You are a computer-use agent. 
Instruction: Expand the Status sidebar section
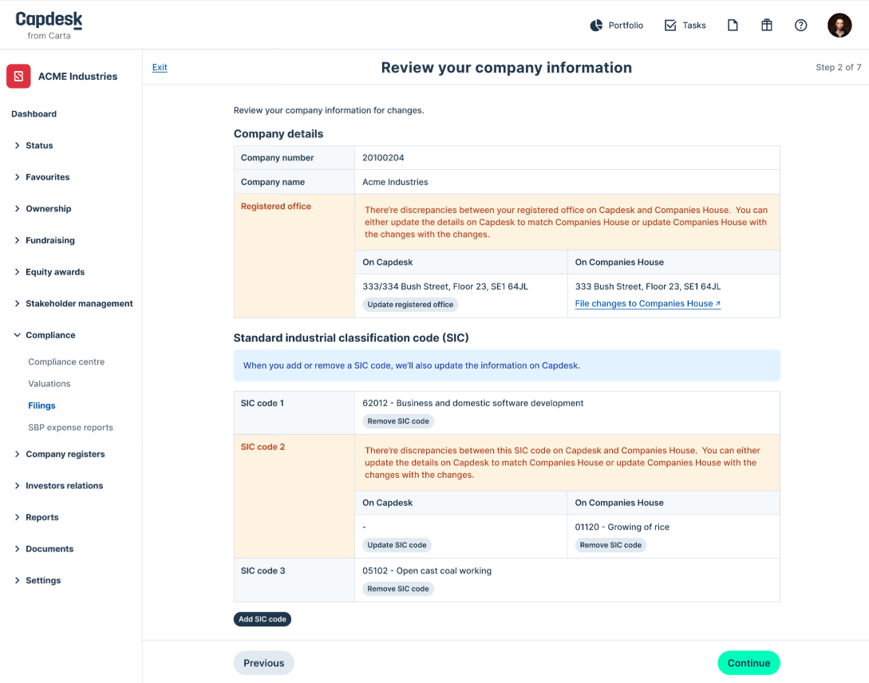coord(38,146)
